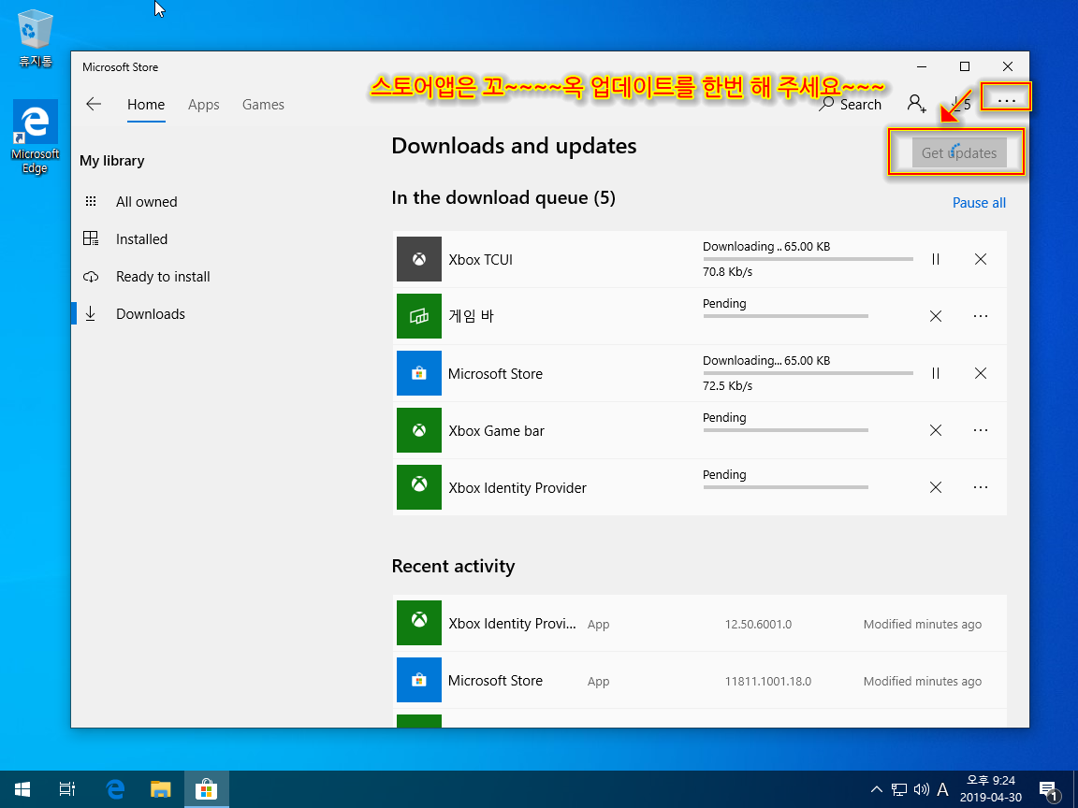Screen dimensions: 1078x808
Task: Click the Xbox Game bar app icon
Action: pos(418,430)
